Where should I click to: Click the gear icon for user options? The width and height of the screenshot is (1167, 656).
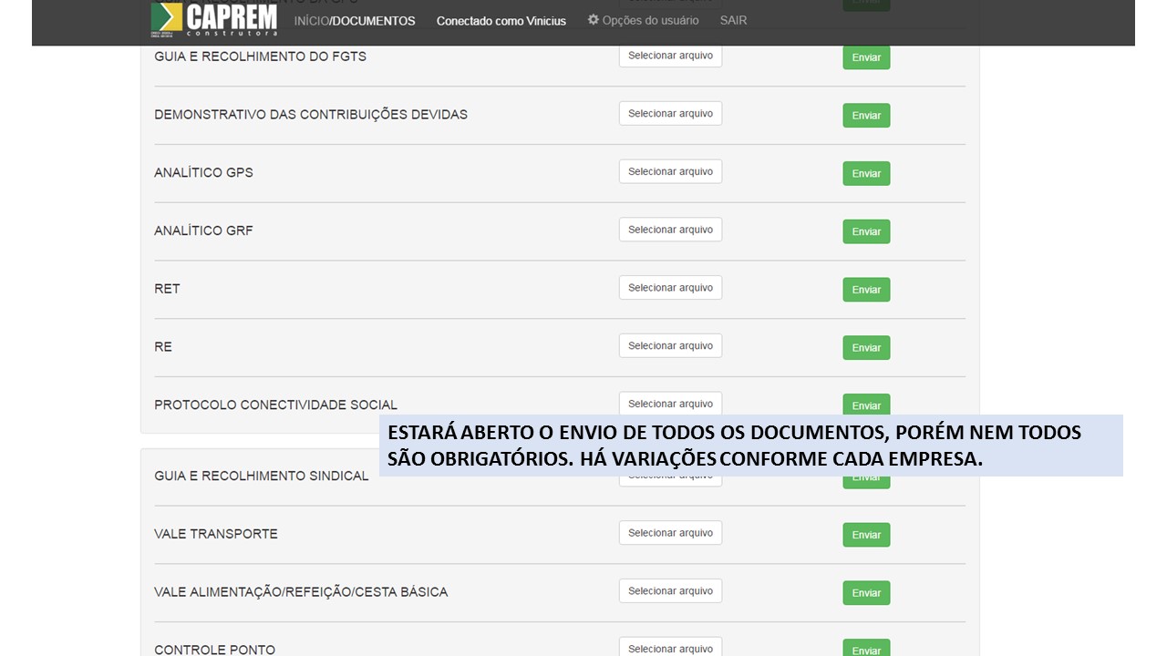click(x=594, y=20)
